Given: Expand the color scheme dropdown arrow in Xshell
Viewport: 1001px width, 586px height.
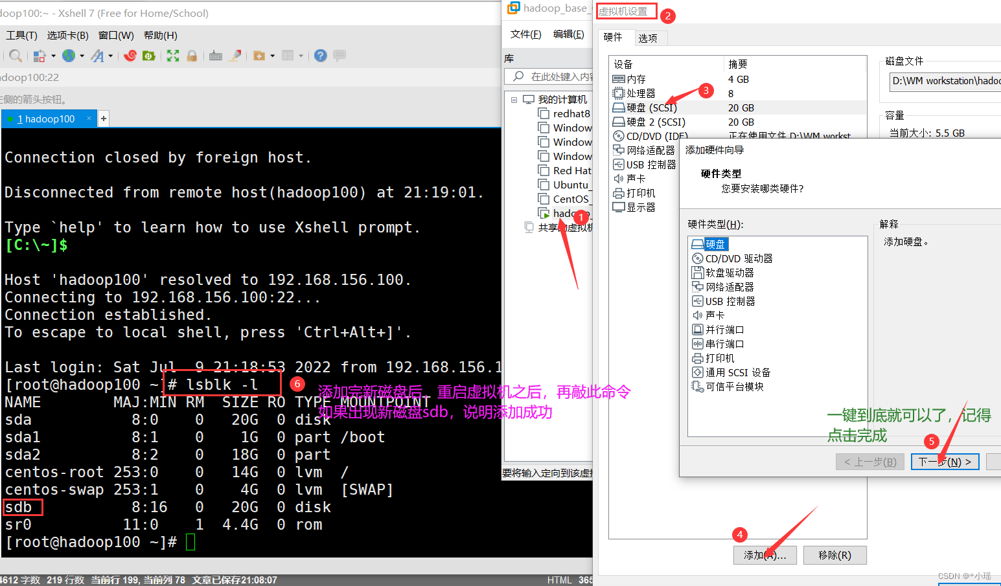Looking at the screenshot, I should click(x=53, y=56).
